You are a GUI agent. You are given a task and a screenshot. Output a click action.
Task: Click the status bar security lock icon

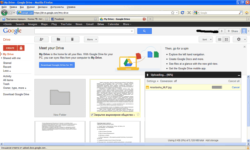point(248,148)
